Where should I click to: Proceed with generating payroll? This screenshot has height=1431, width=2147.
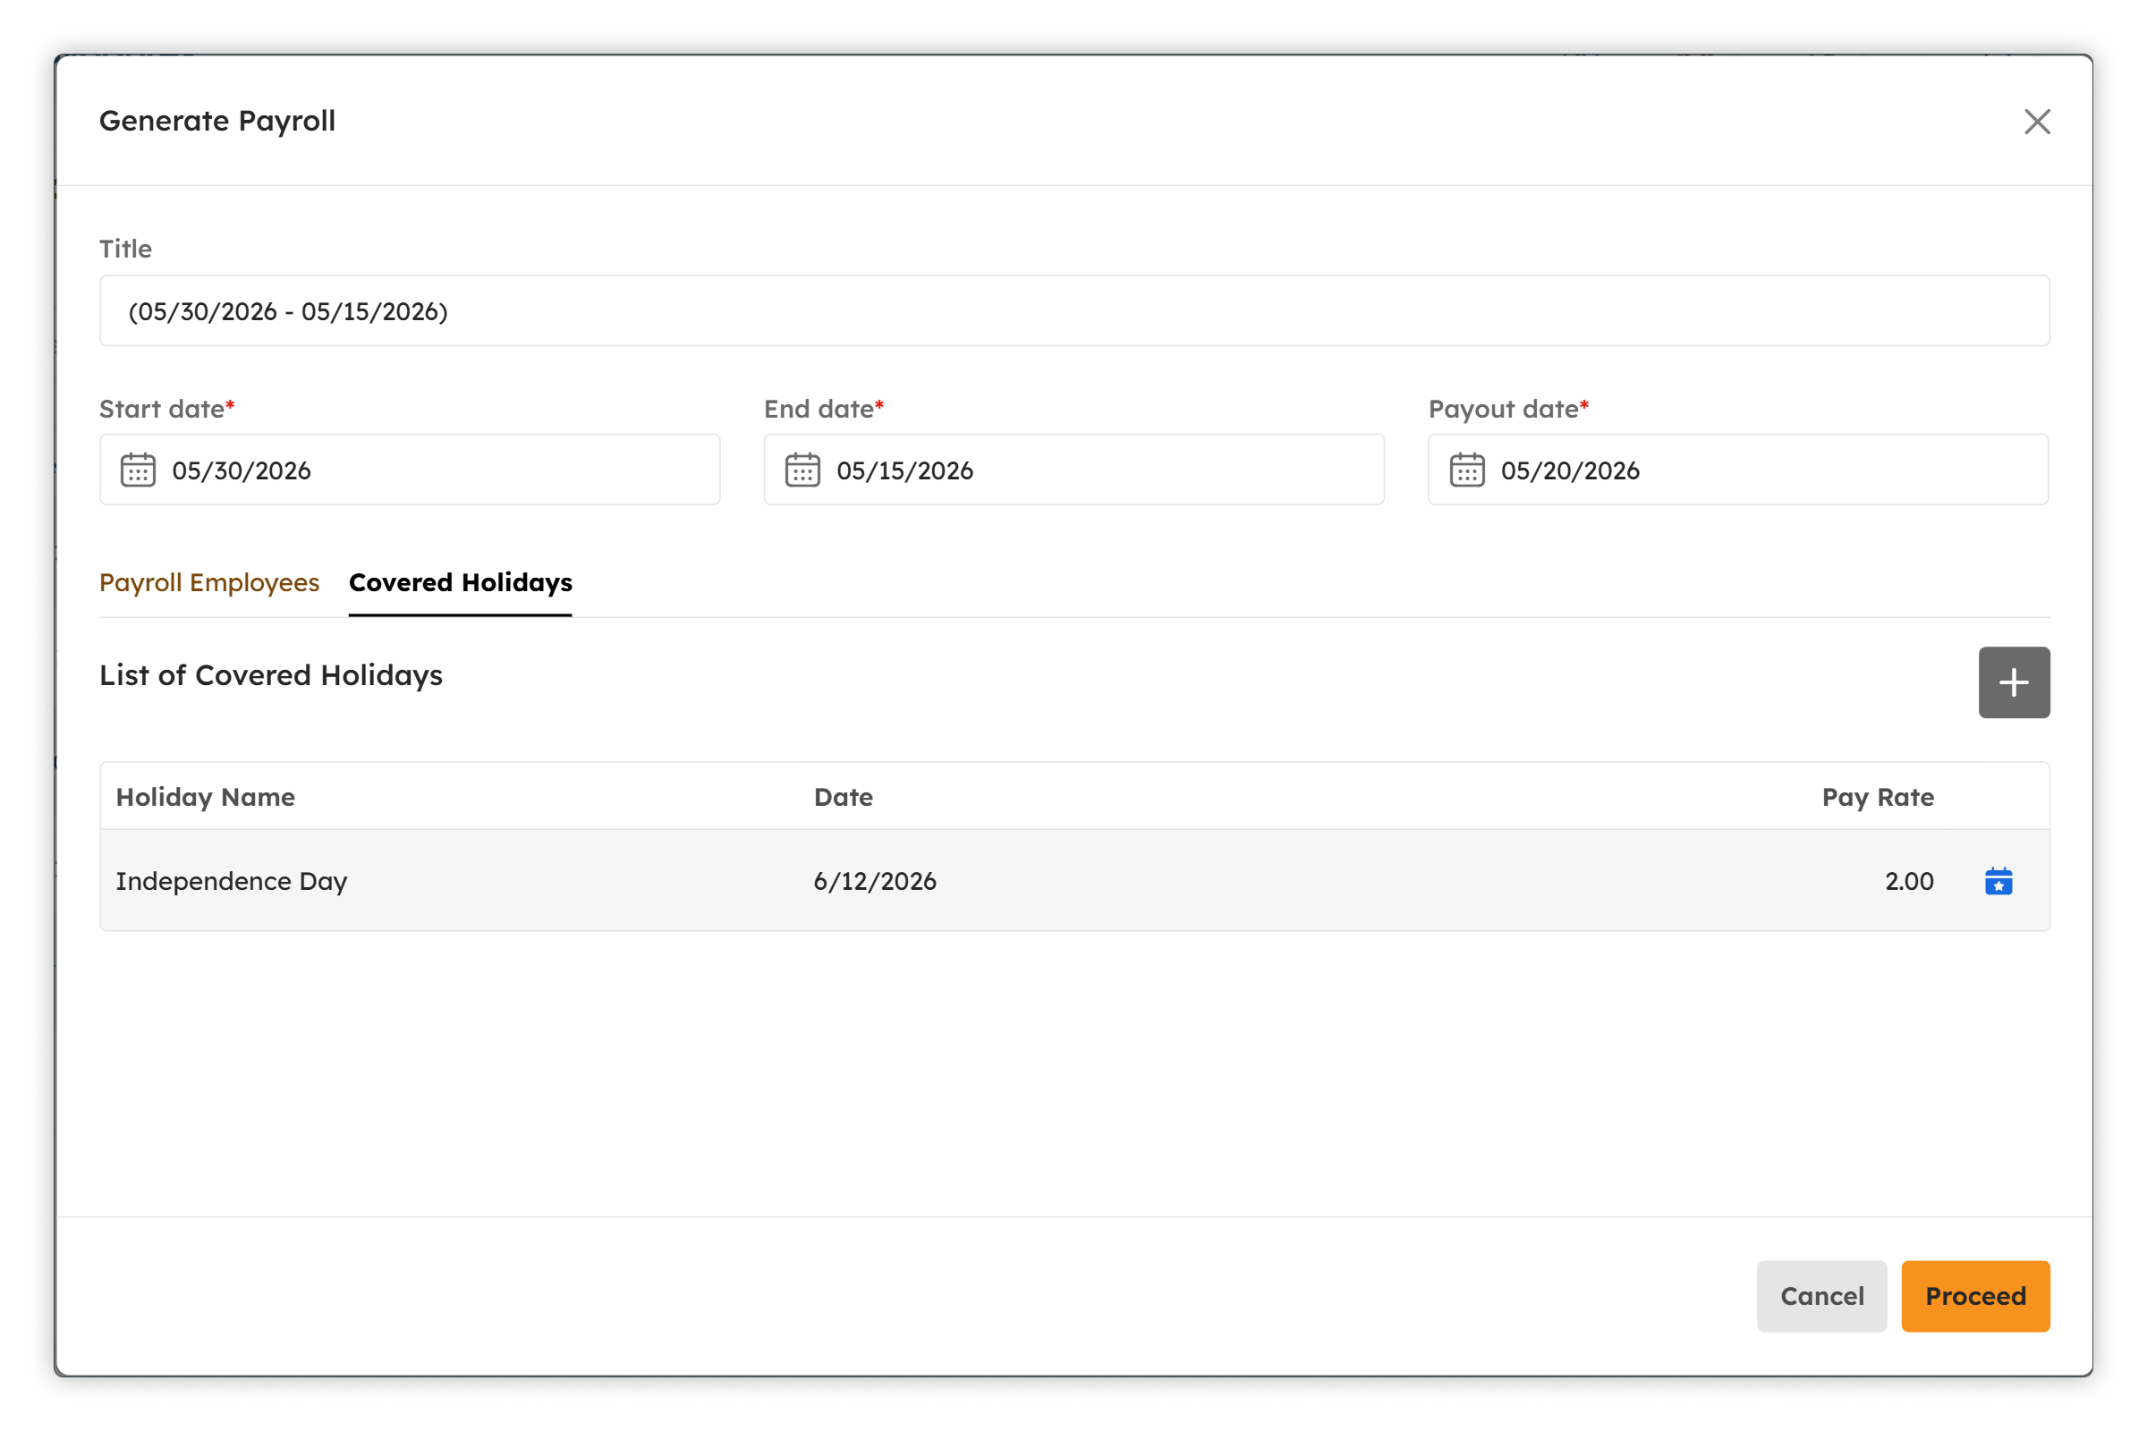1975,1296
